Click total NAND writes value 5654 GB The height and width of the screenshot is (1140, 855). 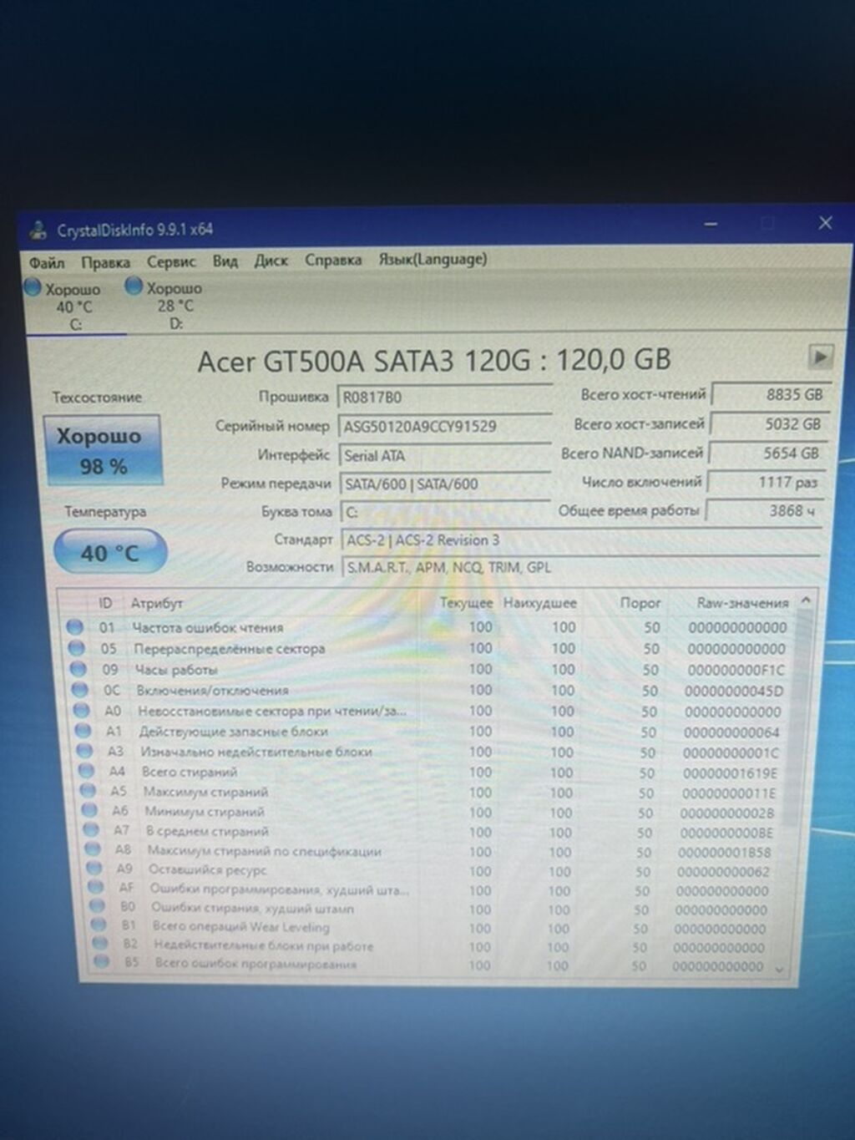[x=766, y=453]
